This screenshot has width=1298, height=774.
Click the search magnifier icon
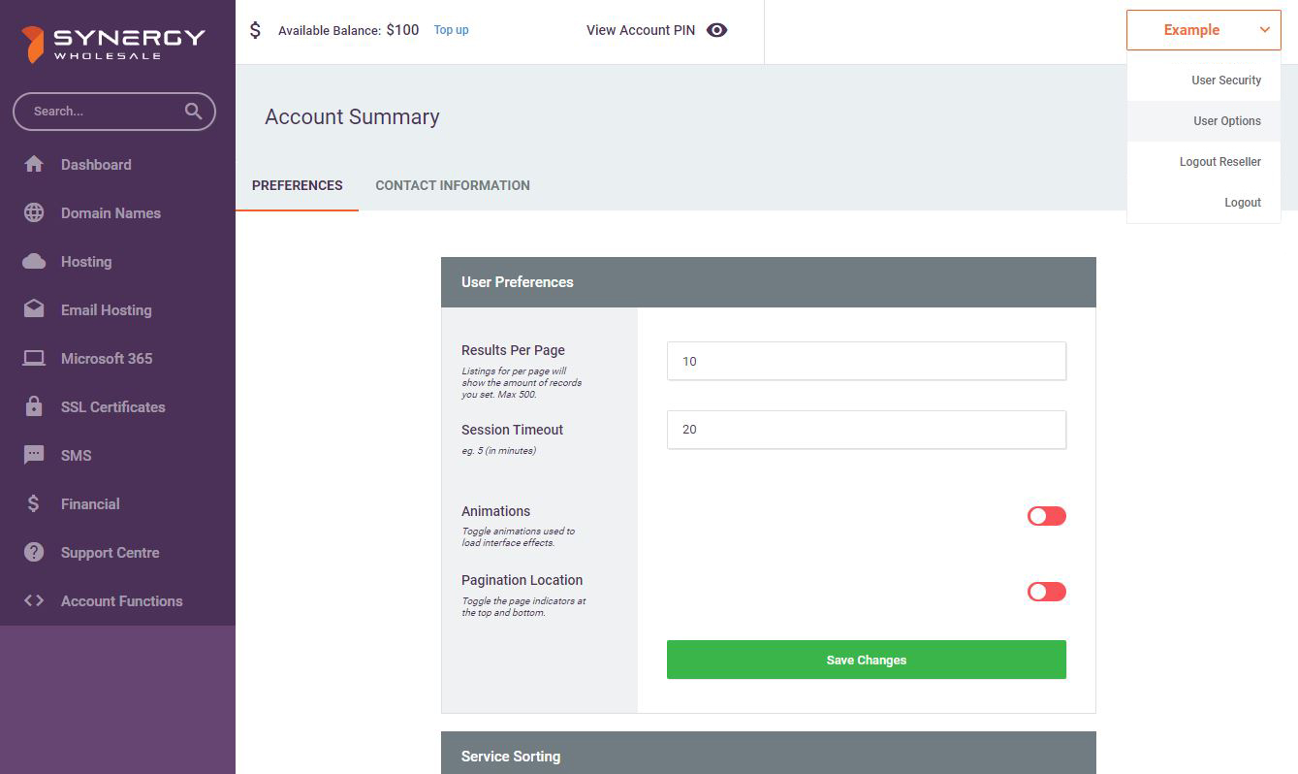(x=194, y=112)
